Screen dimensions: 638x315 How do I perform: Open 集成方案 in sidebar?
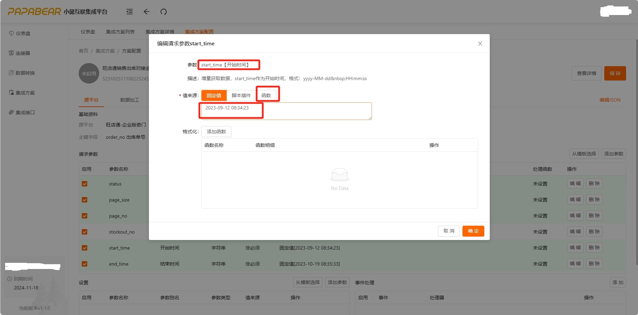(25, 93)
